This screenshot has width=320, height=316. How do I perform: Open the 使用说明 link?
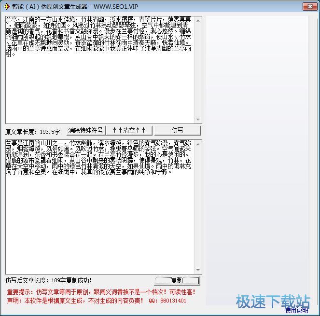(x=296, y=310)
